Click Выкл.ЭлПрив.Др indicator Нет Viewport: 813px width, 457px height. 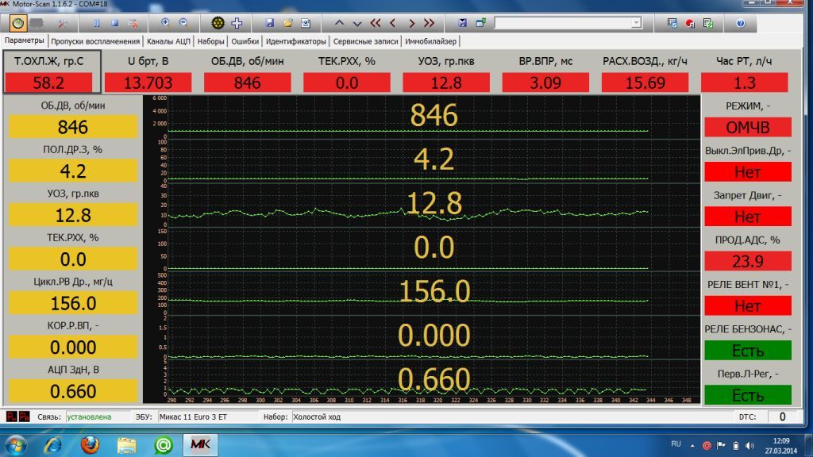(x=748, y=171)
